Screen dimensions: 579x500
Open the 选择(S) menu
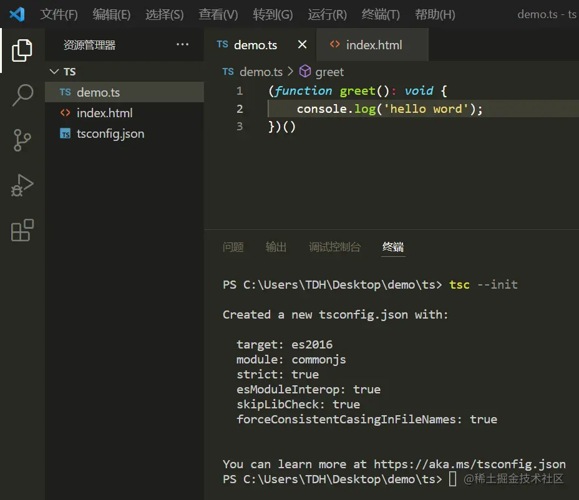[164, 14]
